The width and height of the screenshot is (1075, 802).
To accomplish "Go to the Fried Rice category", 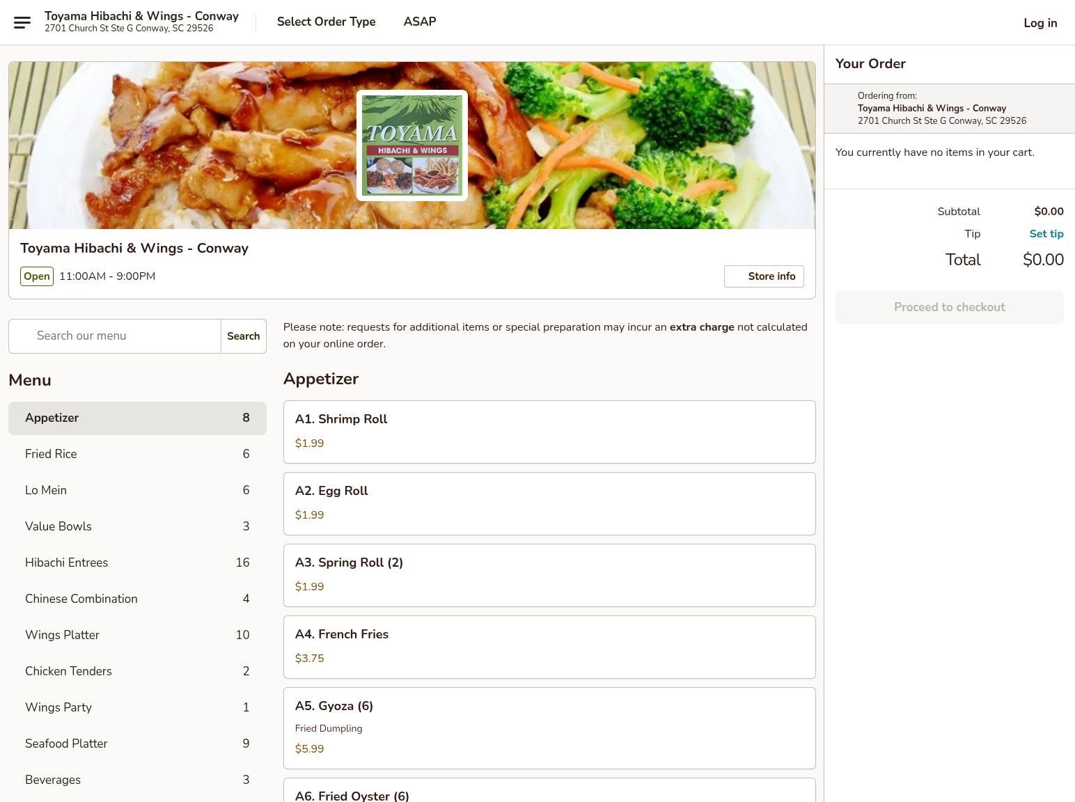I will pyautogui.click(x=137, y=455).
